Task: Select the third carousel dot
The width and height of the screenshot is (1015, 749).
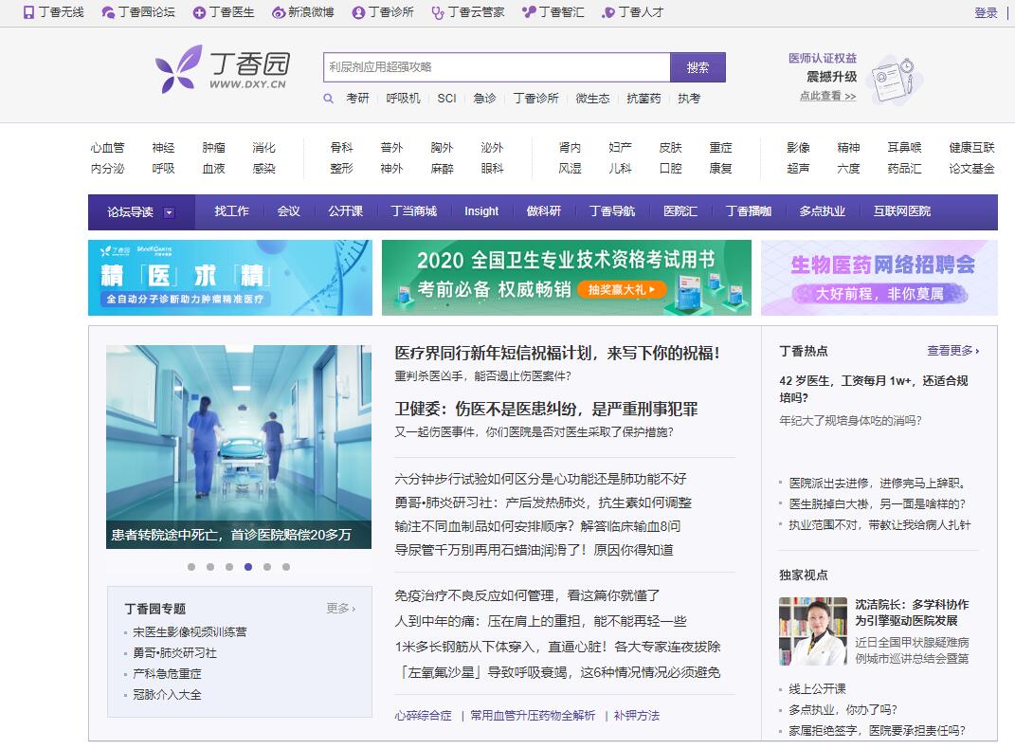Action: (229, 566)
